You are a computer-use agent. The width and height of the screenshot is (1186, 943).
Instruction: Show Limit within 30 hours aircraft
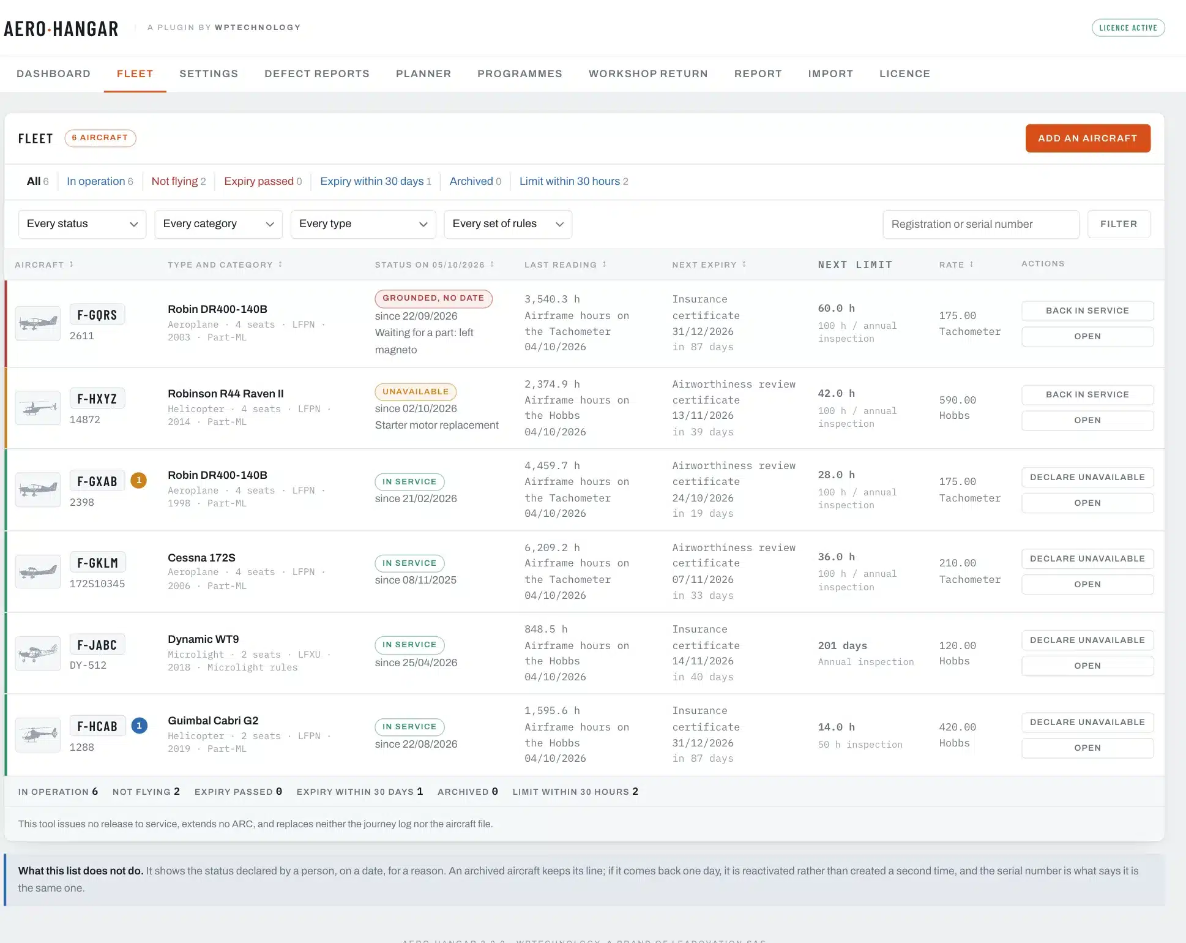tap(574, 181)
